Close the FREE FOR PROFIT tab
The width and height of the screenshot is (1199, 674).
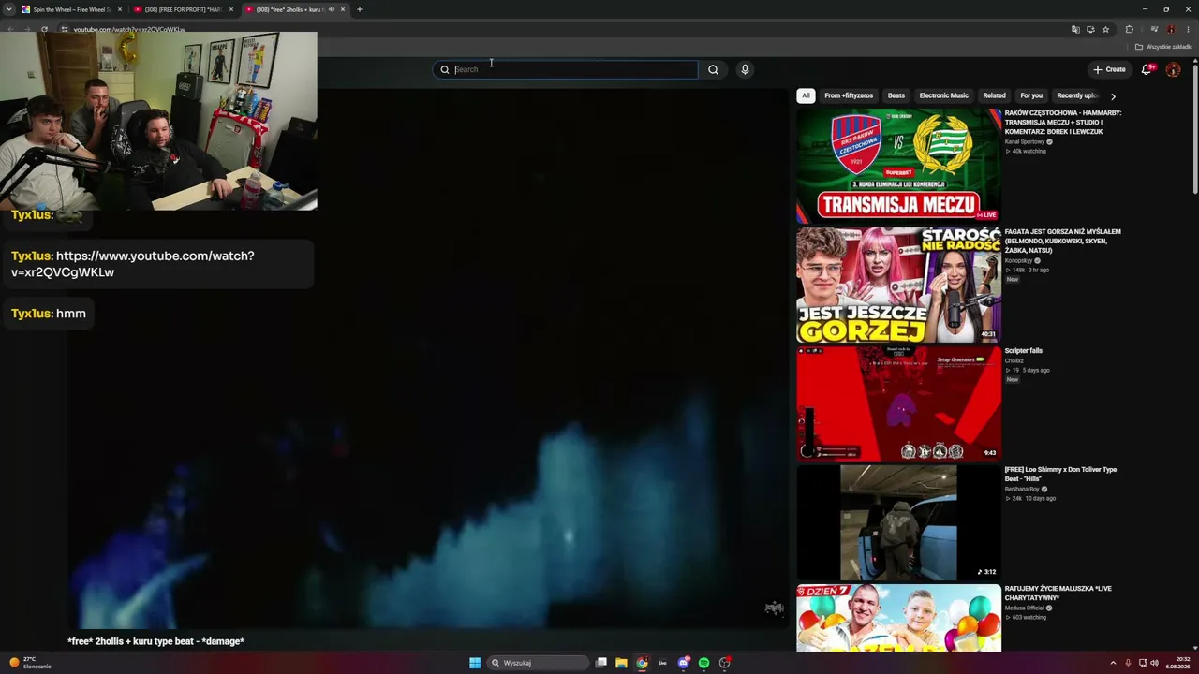coord(231,9)
